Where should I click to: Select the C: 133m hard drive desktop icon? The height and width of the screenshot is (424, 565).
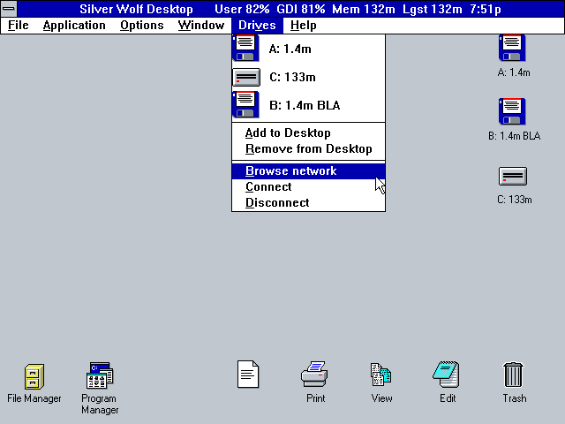coord(513,176)
